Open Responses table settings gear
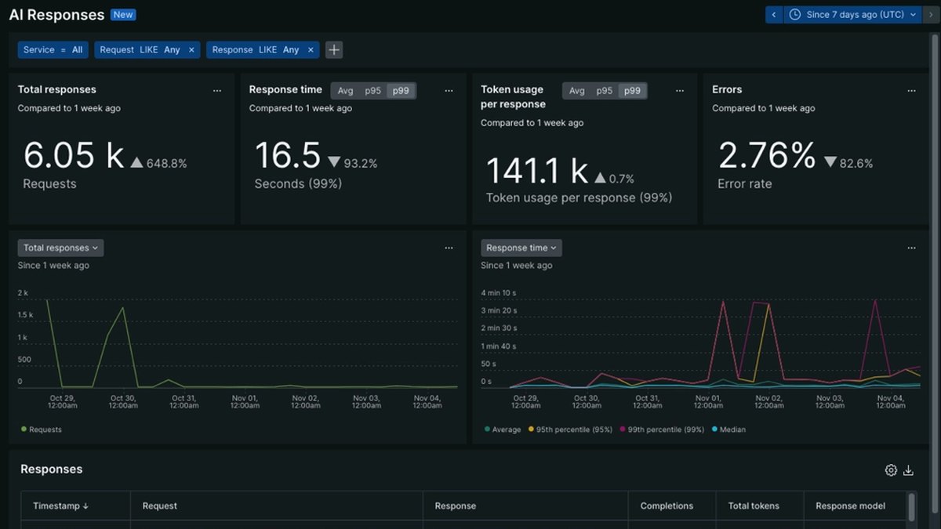Screen dimensions: 941x529 [x=891, y=470]
